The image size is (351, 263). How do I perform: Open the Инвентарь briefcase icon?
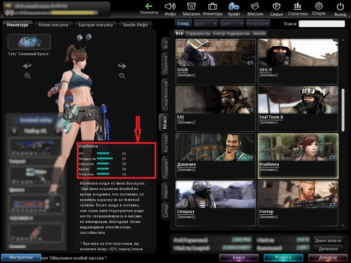(213, 9)
